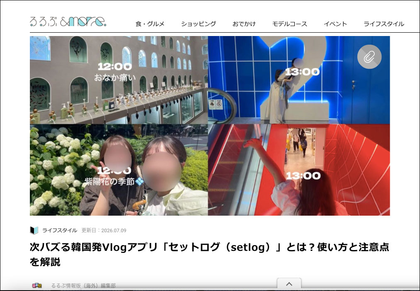
Task: Open the イベント menu
Action: [x=335, y=24]
